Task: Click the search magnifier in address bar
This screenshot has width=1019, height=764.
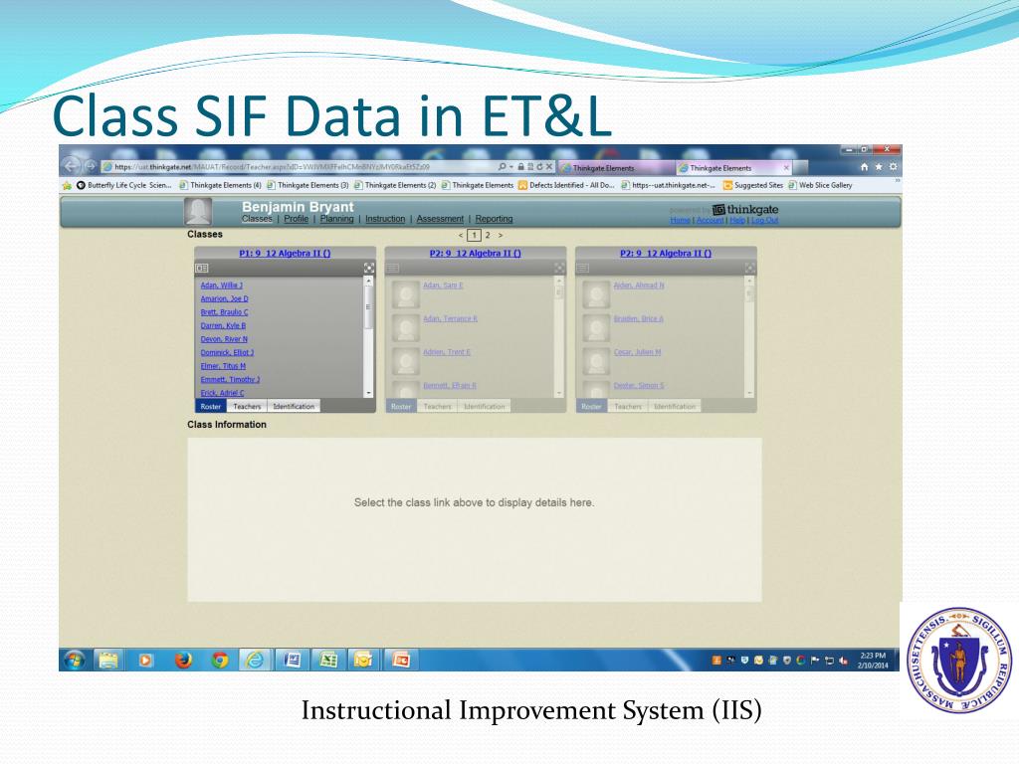Action: pyautogui.click(x=502, y=167)
